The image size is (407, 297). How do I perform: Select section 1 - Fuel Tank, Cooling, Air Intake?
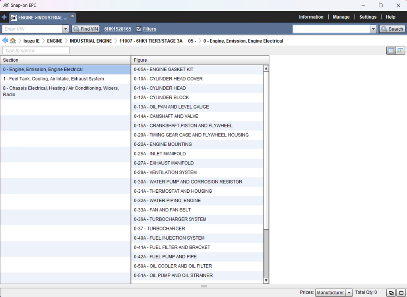pyautogui.click(x=66, y=79)
